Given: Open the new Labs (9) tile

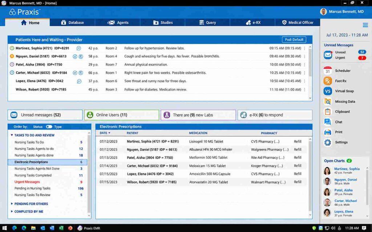Looking at the screenshot, I should tap(198, 115).
